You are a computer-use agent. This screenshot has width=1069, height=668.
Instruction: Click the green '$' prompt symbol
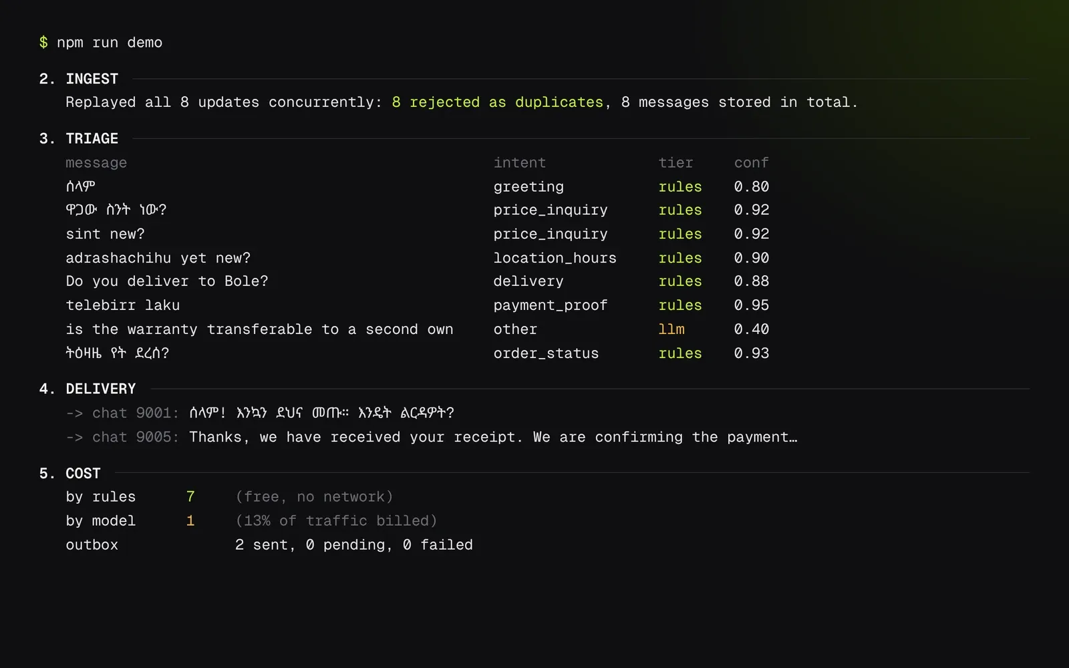[x=43, y=43]
